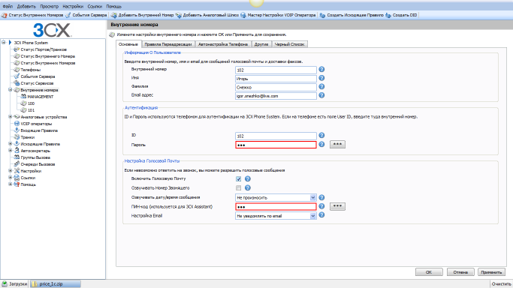Click the 3CX logo
The width and height of the screenshot is (513, 288).
coord(53,30)
